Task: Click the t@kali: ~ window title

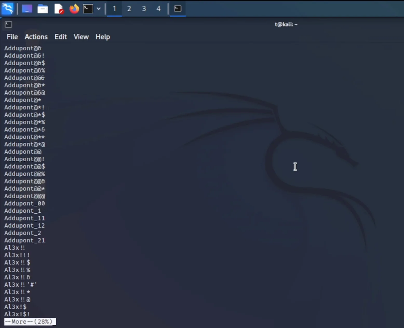Action: [286, 24]
